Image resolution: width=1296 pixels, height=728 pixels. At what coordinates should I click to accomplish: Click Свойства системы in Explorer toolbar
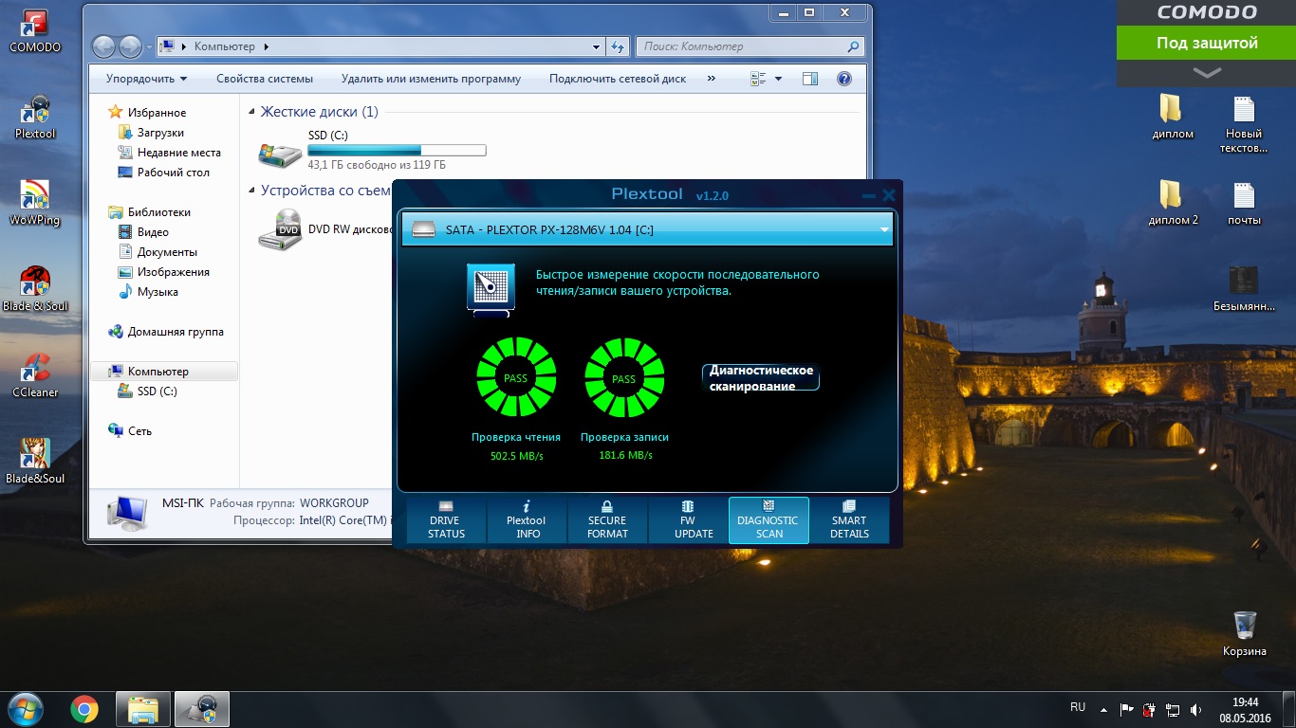coord(265,79)
